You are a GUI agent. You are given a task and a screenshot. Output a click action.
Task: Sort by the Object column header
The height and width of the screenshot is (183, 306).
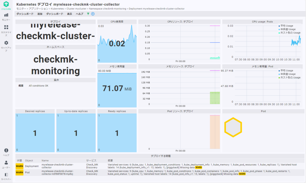click(29, 161)
